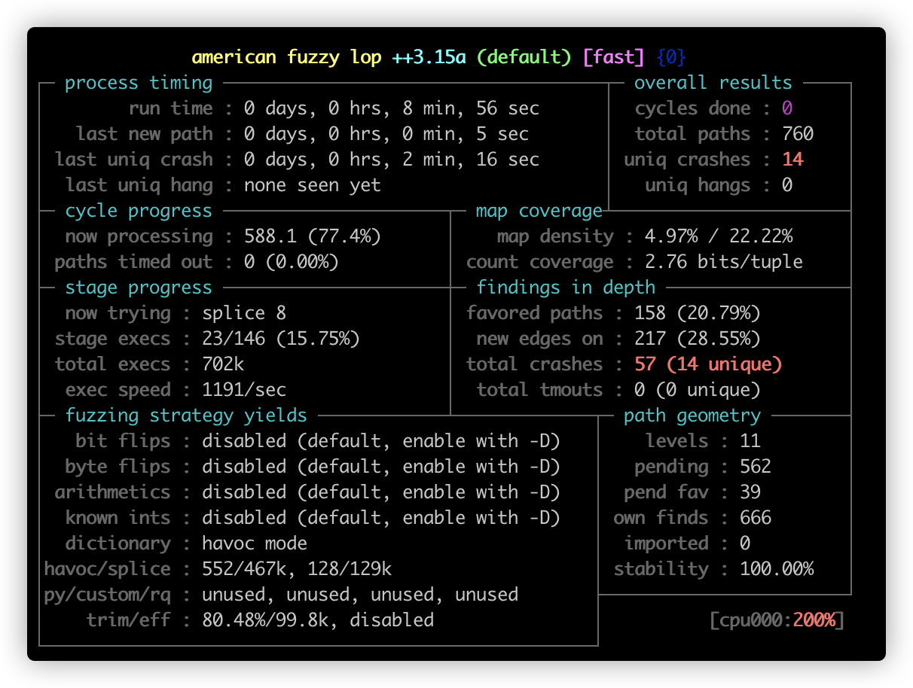Click the "none seen yet" hang value

pyautogui.click(x=313, y=185)
